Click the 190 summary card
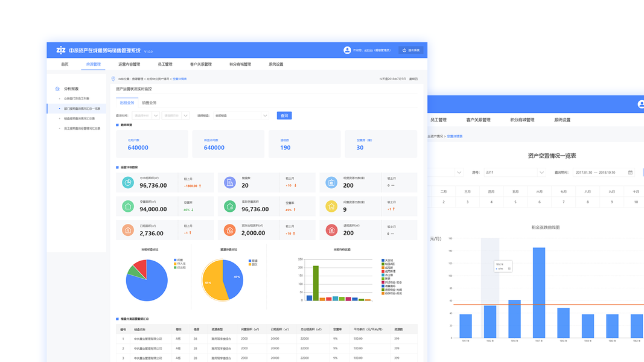This screenshot has width=644, height=362. pos(304,144)
